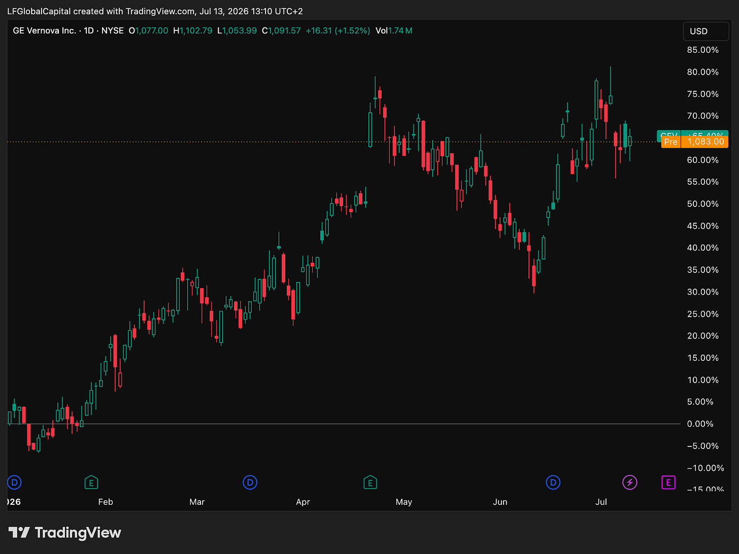Image resolution: width=739 pixels, height=554 pixels.
Task: Click the −10.00% price scale label
Action: 705,468
